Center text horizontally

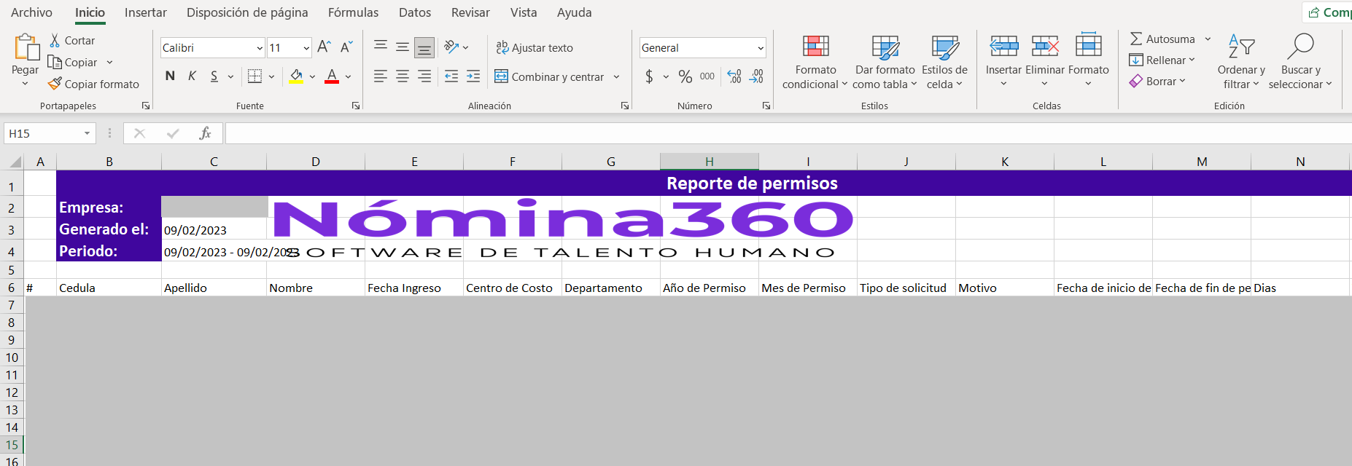(x=403, y=76)
